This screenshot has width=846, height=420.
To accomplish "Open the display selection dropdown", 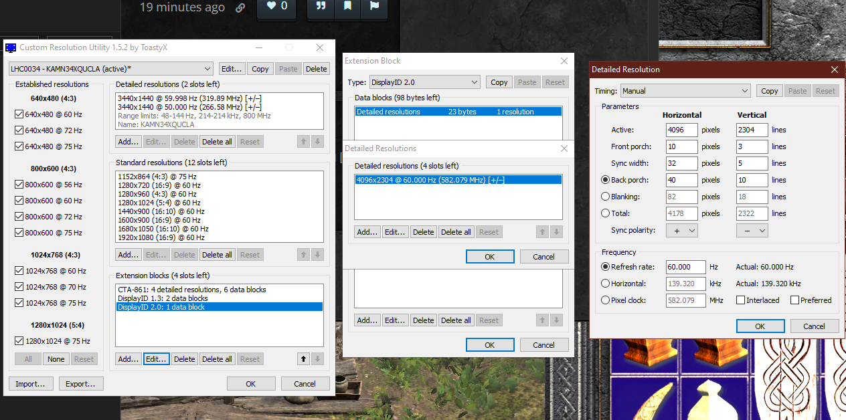I will click(208, 68).
